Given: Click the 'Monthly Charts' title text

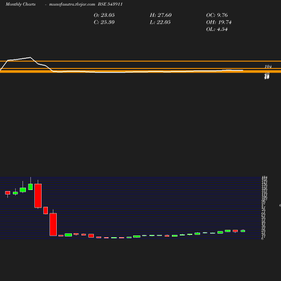Looking at the screenshot, I should 21,4.
